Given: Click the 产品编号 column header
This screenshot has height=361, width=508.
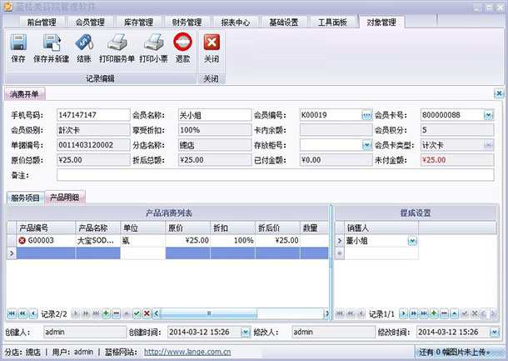Looking at the screenshot, I should pos(46,228).
